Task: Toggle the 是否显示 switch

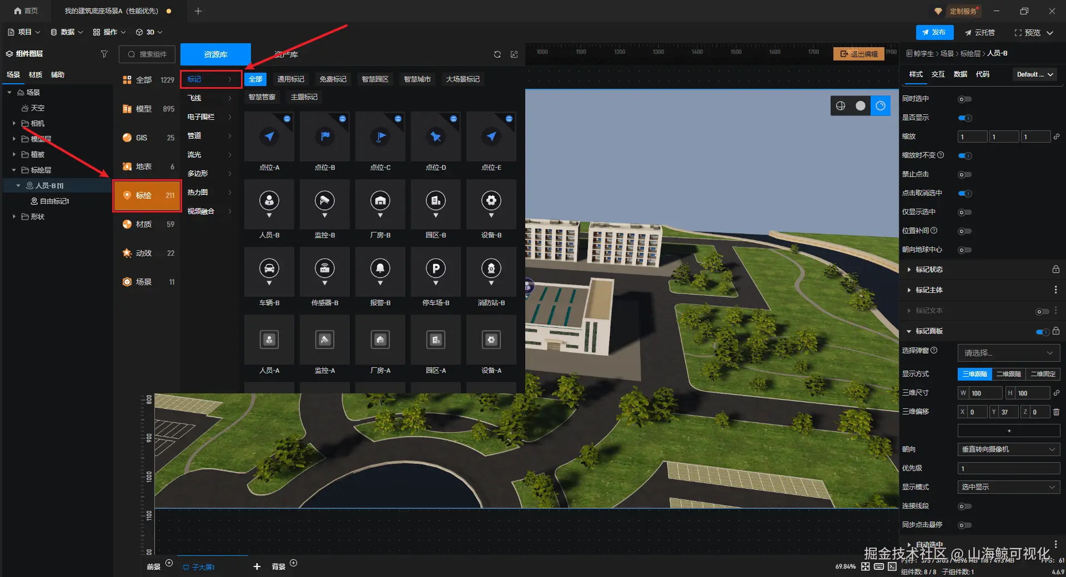Action: (x=965, y=118)
